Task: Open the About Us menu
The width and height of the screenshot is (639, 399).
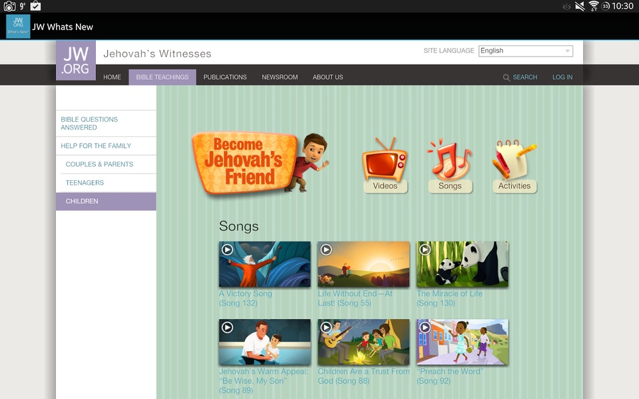Action: coord(327,77)
